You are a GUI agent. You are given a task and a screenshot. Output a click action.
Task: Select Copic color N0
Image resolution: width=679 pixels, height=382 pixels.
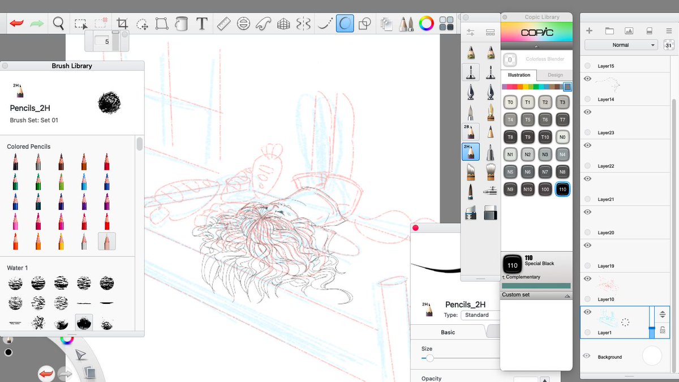tap(562, 137)
